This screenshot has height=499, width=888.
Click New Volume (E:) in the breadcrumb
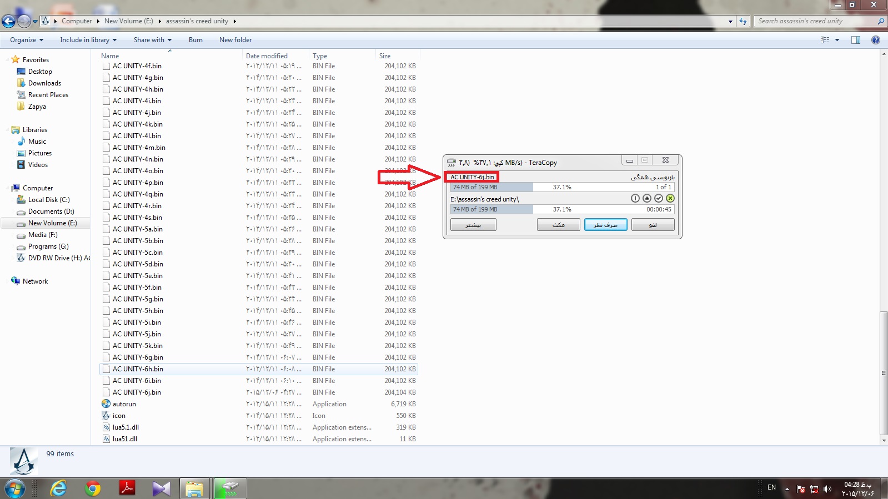pyautogui.click(x=128, y=21)
